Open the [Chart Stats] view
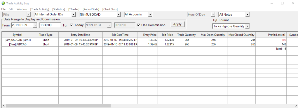Image resolution: width=298 pixels, height=108 pixels. pos(110,9)
